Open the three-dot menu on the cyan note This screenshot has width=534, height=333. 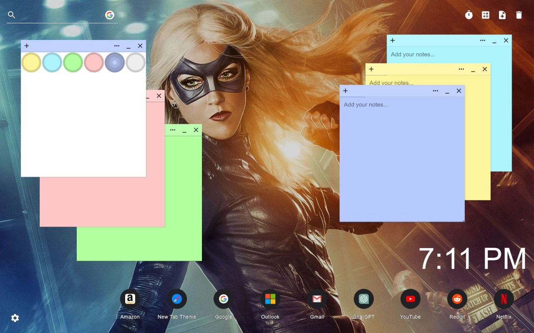pos(483,40)
